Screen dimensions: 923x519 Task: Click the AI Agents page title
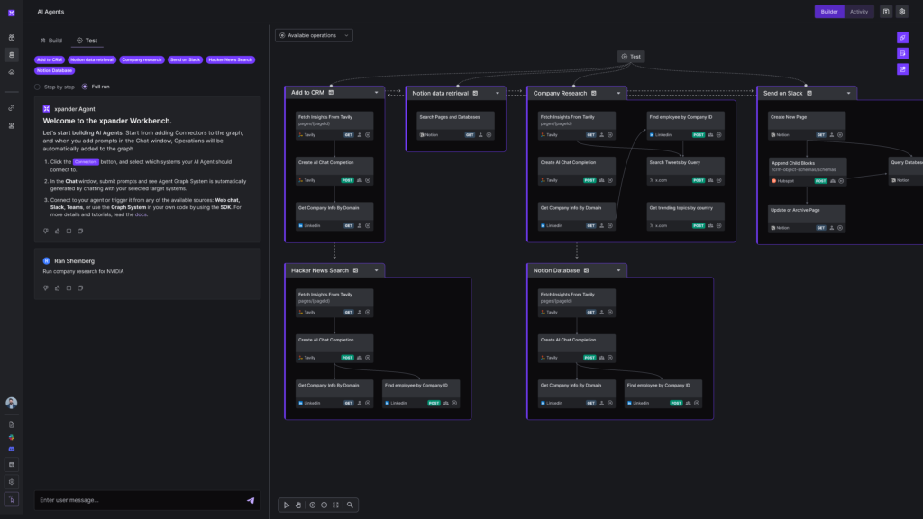point(50,12)
